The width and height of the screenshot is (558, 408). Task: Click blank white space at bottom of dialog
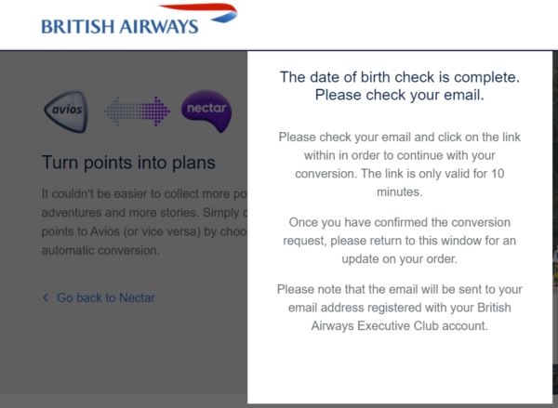402,372
